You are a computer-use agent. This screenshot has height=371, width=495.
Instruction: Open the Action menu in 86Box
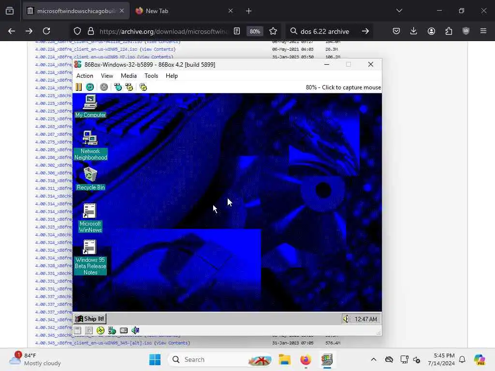coord(85,76)
